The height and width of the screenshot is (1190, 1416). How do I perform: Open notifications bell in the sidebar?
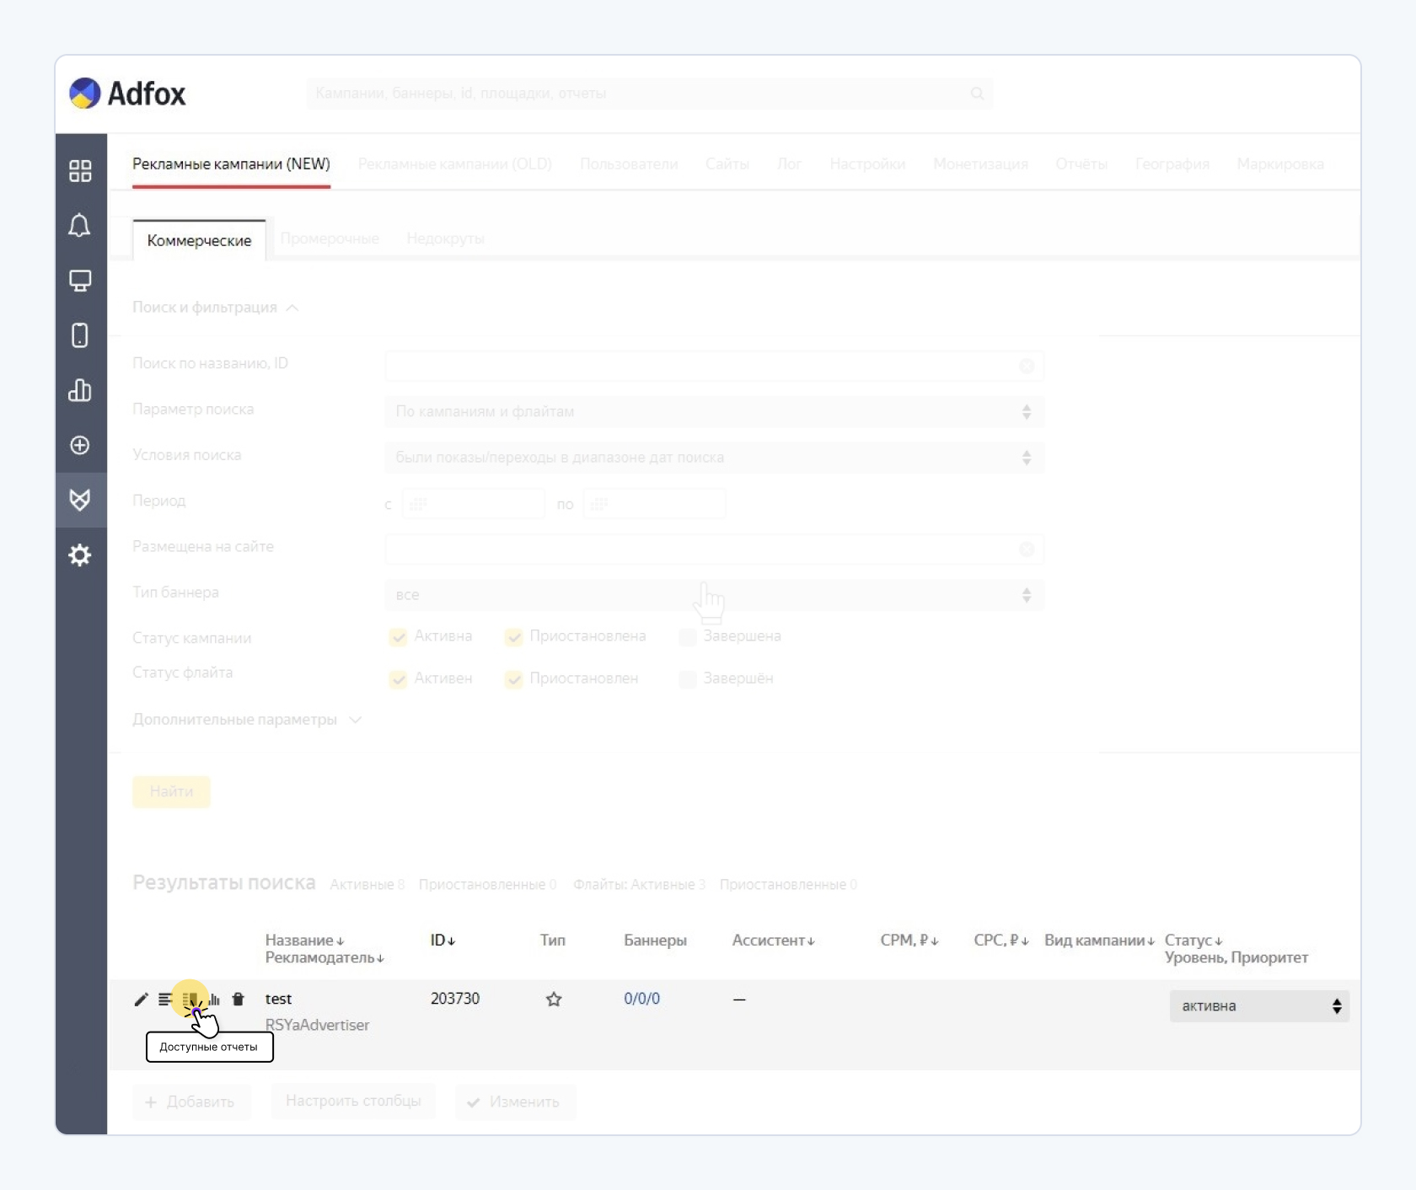click(x=80, y=225)
